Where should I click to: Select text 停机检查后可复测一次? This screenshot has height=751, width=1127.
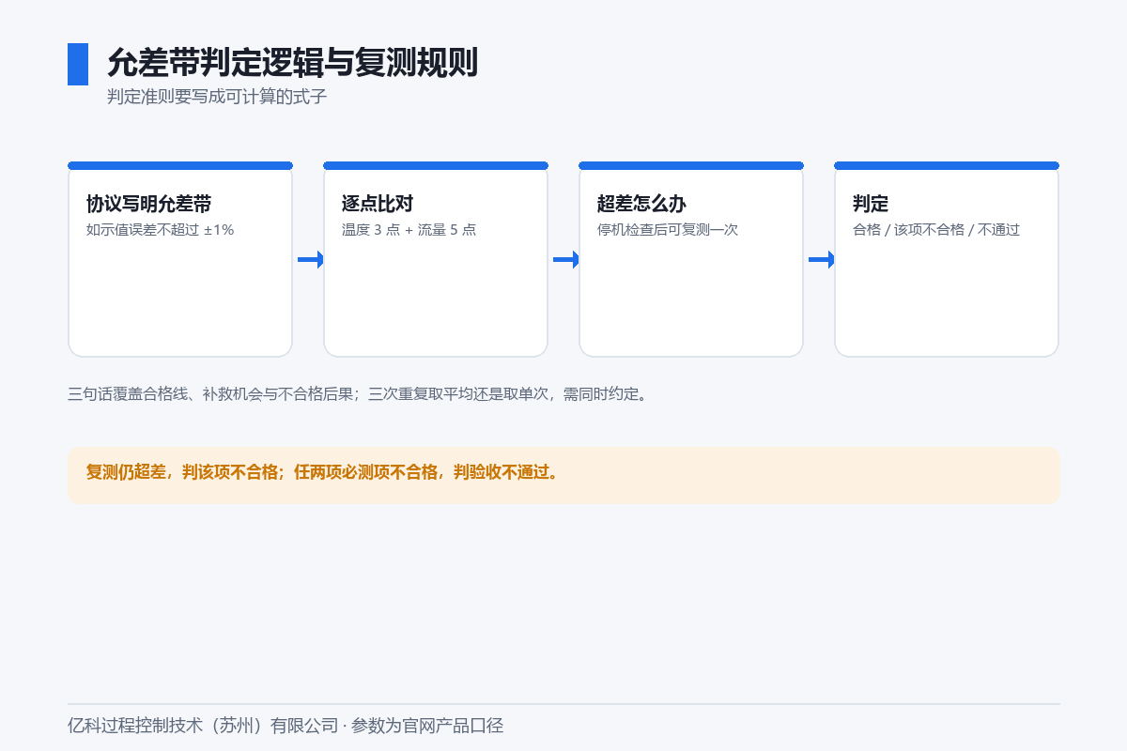(668, 229)
